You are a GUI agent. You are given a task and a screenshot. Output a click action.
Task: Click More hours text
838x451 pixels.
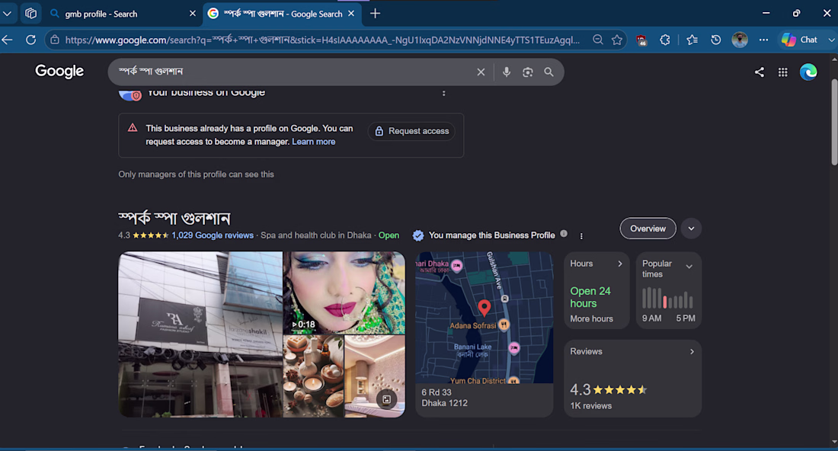pos(591,318)
